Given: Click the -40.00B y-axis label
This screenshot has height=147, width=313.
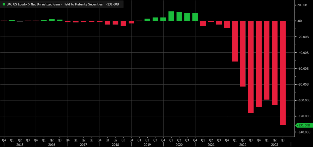Looking at the screenshot, I should click(303, 53).
